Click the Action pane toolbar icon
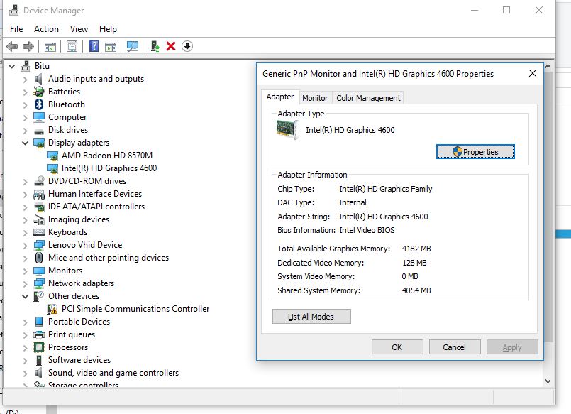 coord(111,47)
